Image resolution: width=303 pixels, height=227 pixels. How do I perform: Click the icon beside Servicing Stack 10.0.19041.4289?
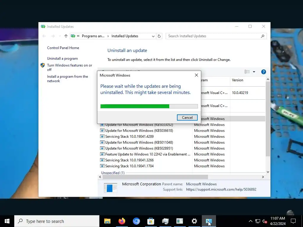tap(102, 137)
